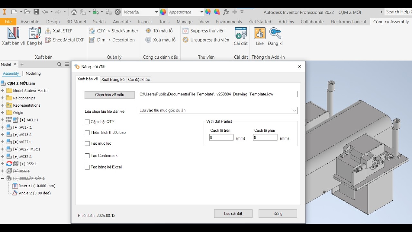This screenshot has height=232, width=412.
Task: Click the Appearance color wheel icon
Action: [163, 12]
